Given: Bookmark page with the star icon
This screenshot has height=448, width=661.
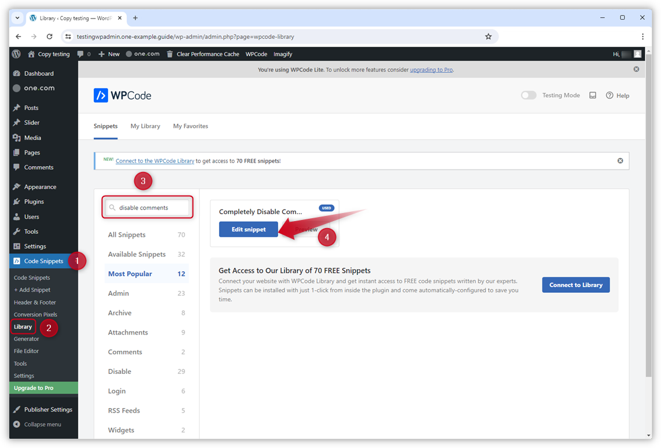Looking at the screenshot, I should (488, 36).
